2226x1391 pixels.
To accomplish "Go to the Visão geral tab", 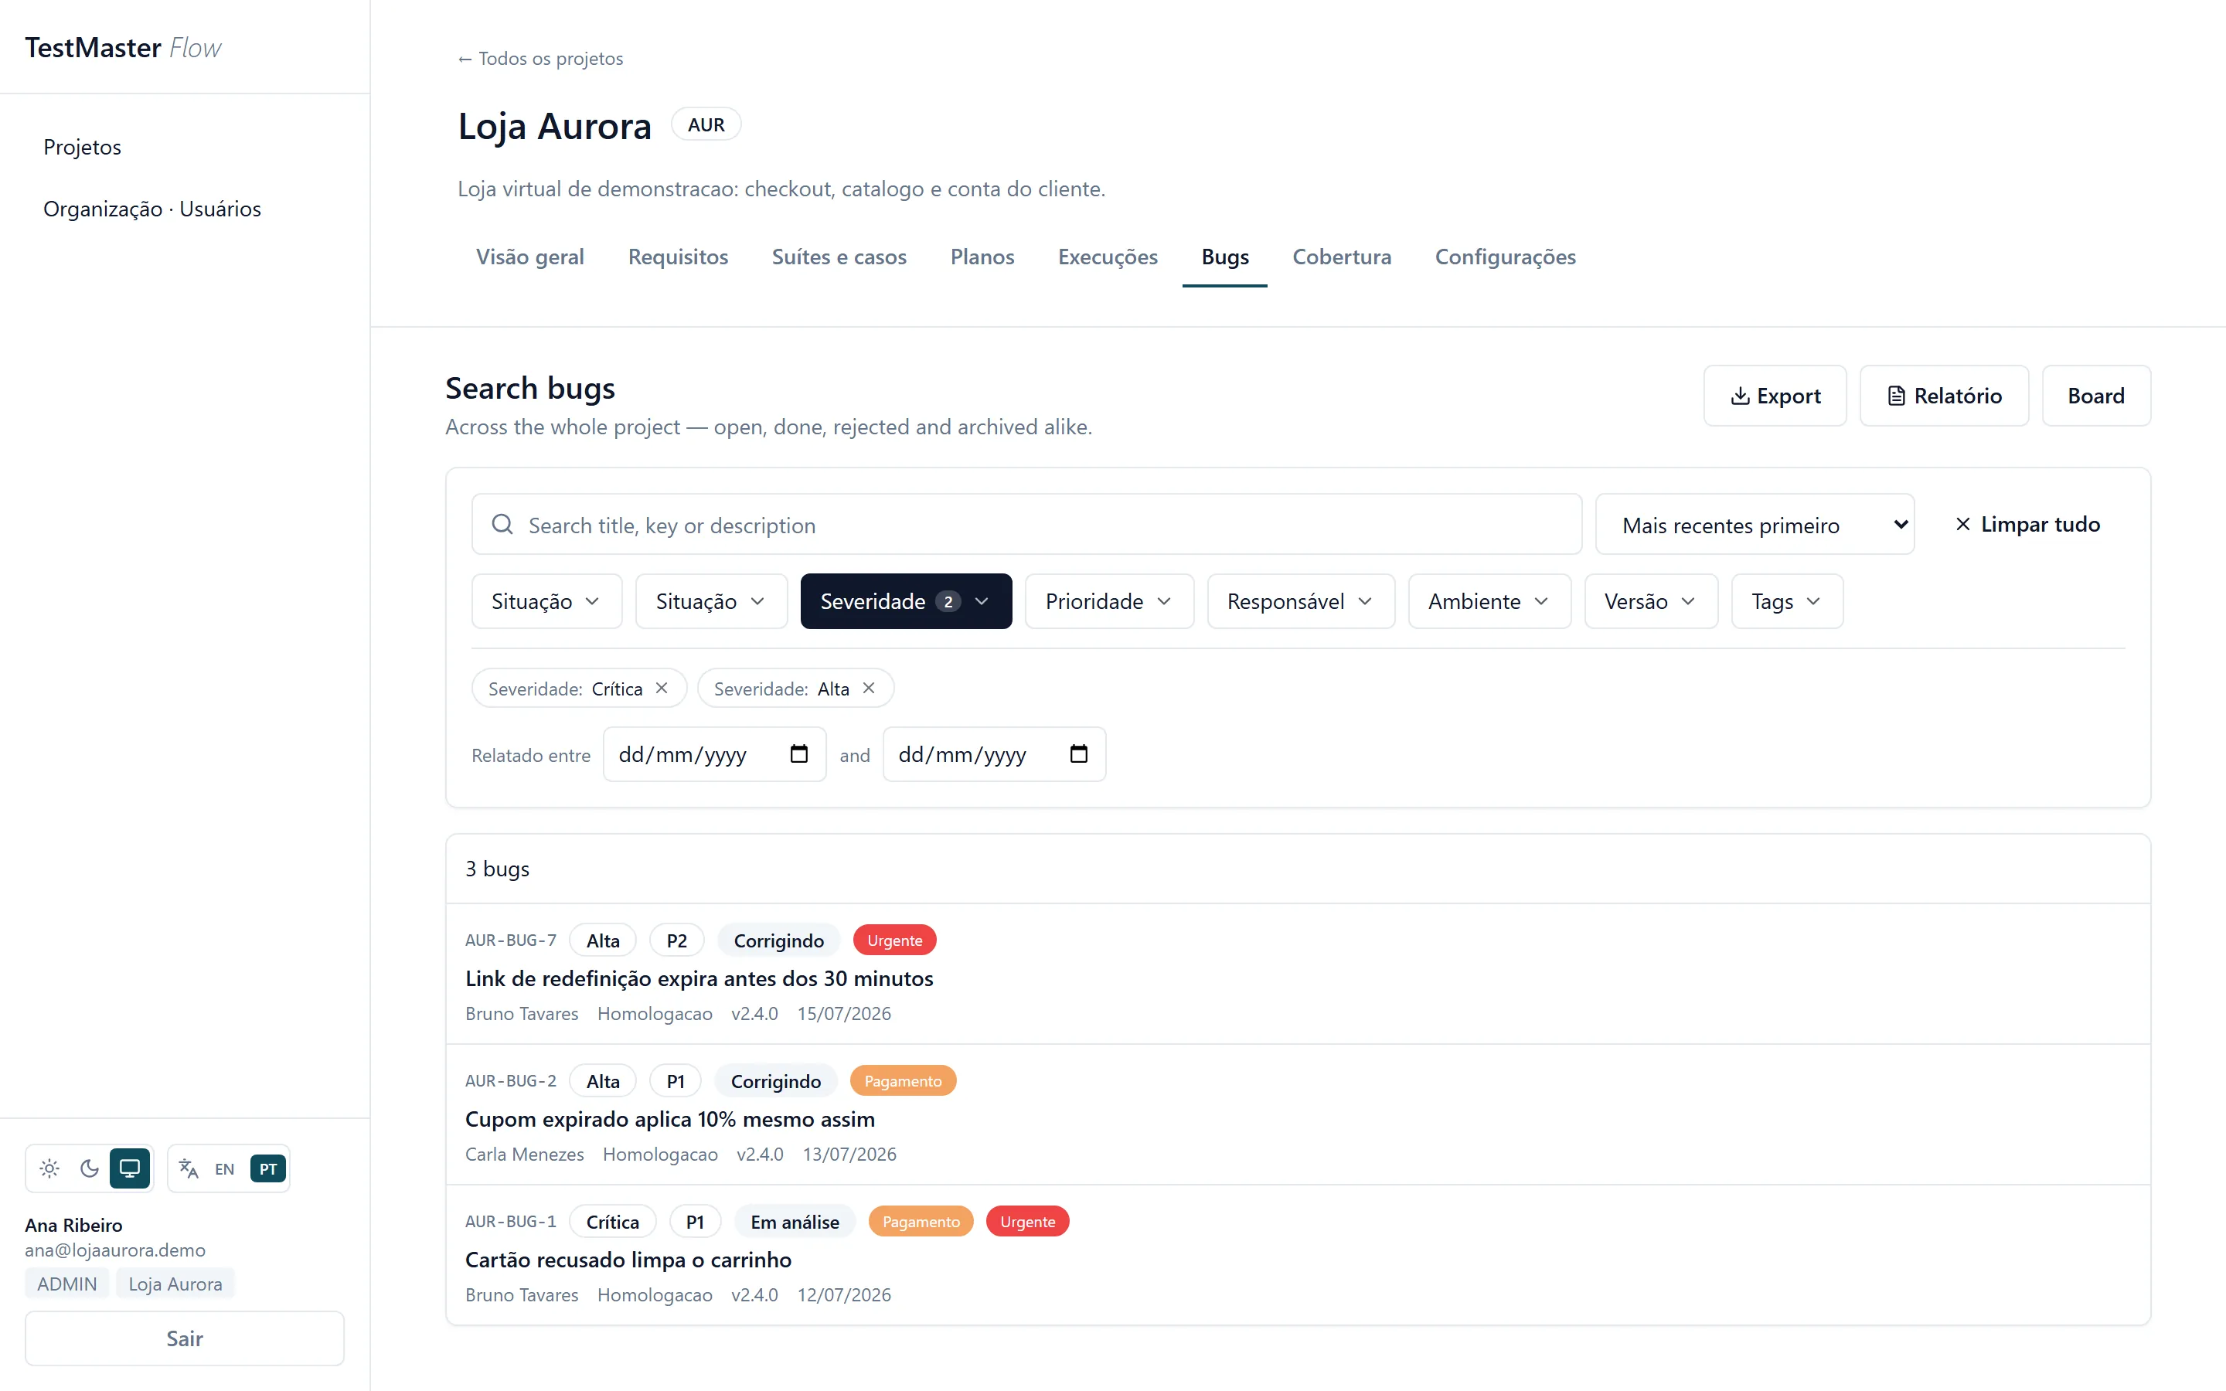I will 529,257.
